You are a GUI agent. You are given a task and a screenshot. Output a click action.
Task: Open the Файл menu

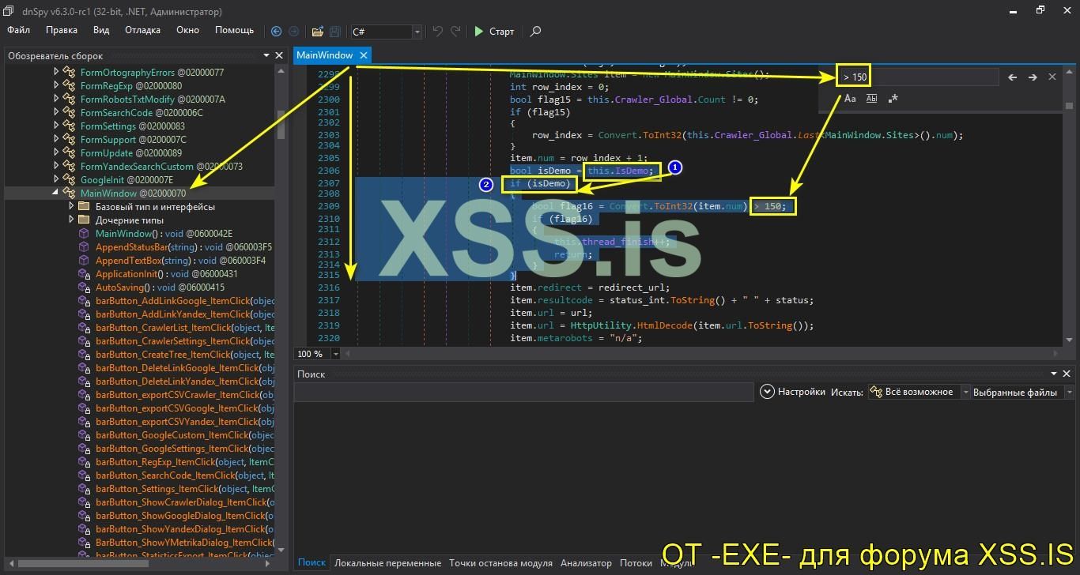(x=19, y=30)
